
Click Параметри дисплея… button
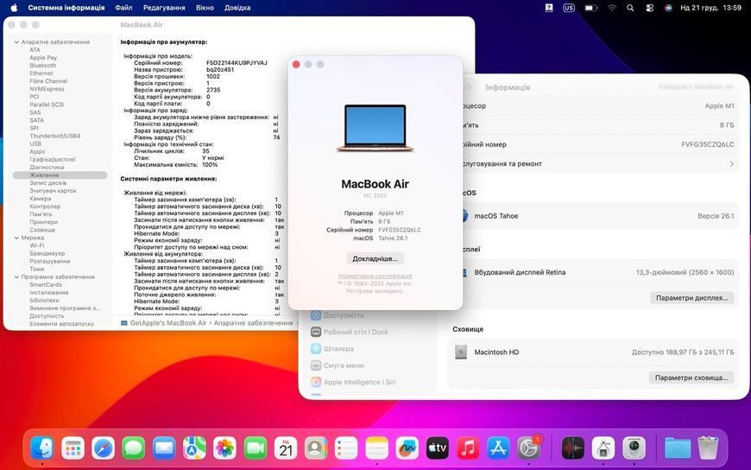click(x=691, y=298)
